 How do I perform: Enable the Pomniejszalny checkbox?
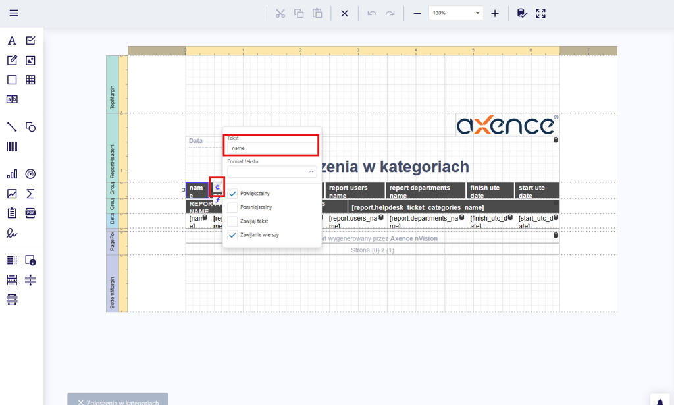point(233,207)
